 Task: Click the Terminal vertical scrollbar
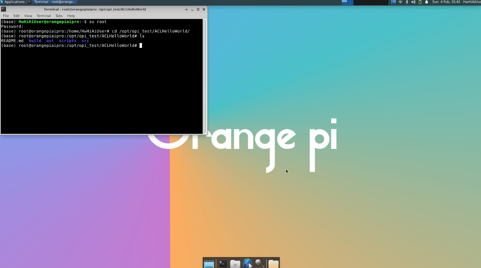[x=205, y=76]
